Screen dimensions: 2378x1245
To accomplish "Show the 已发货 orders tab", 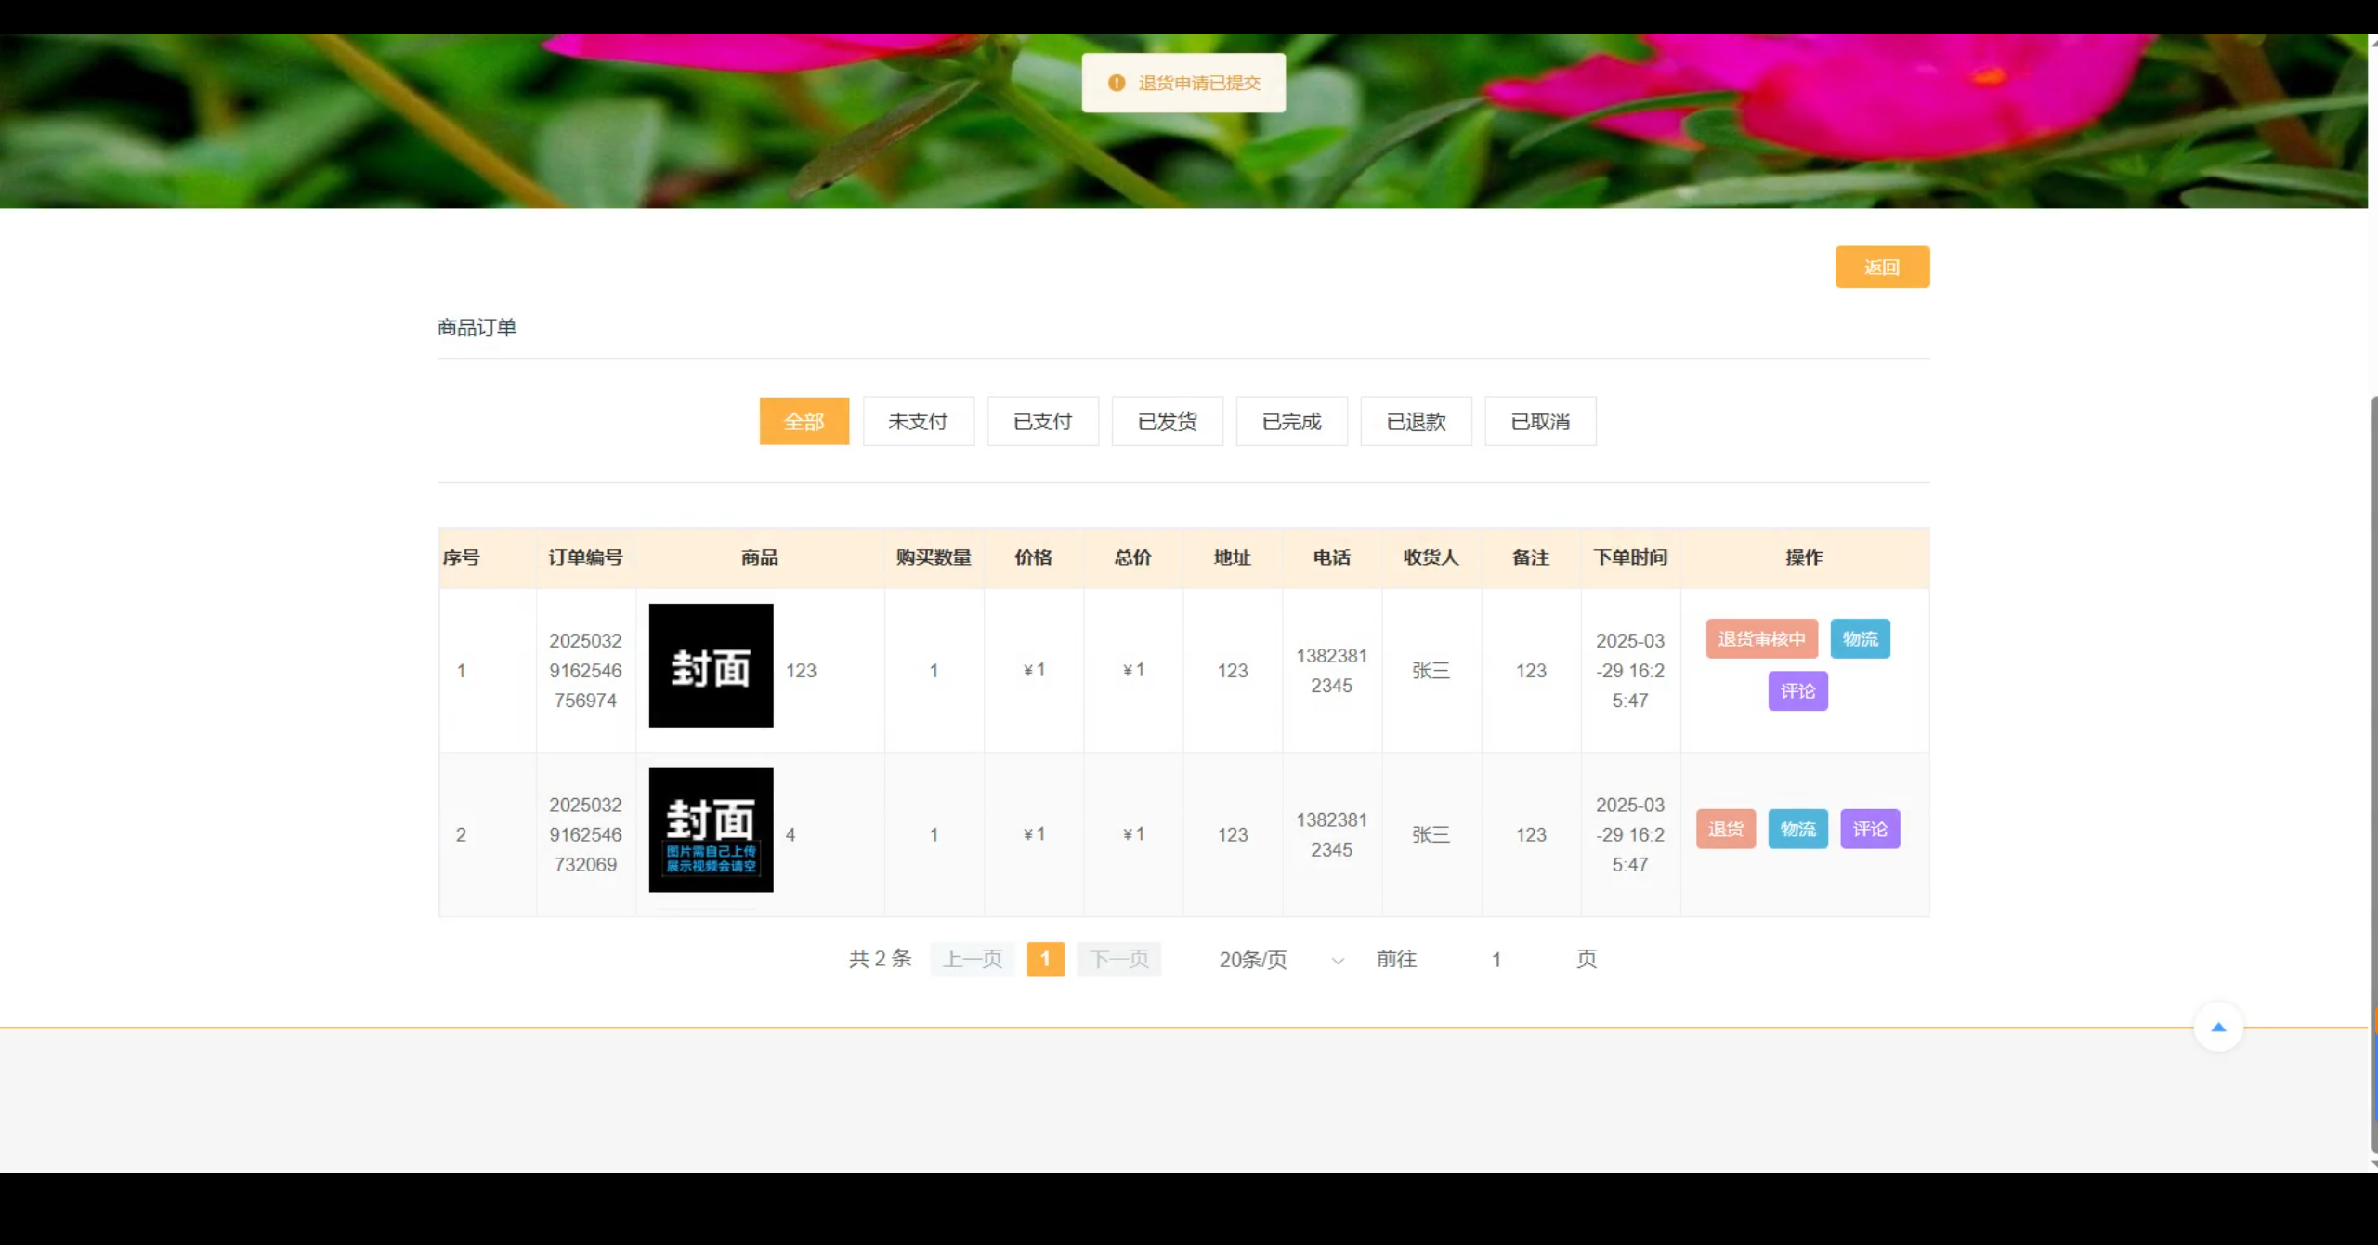I will [1167, 422].
